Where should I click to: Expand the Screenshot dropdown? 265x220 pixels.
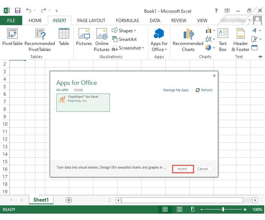(143, 48)
